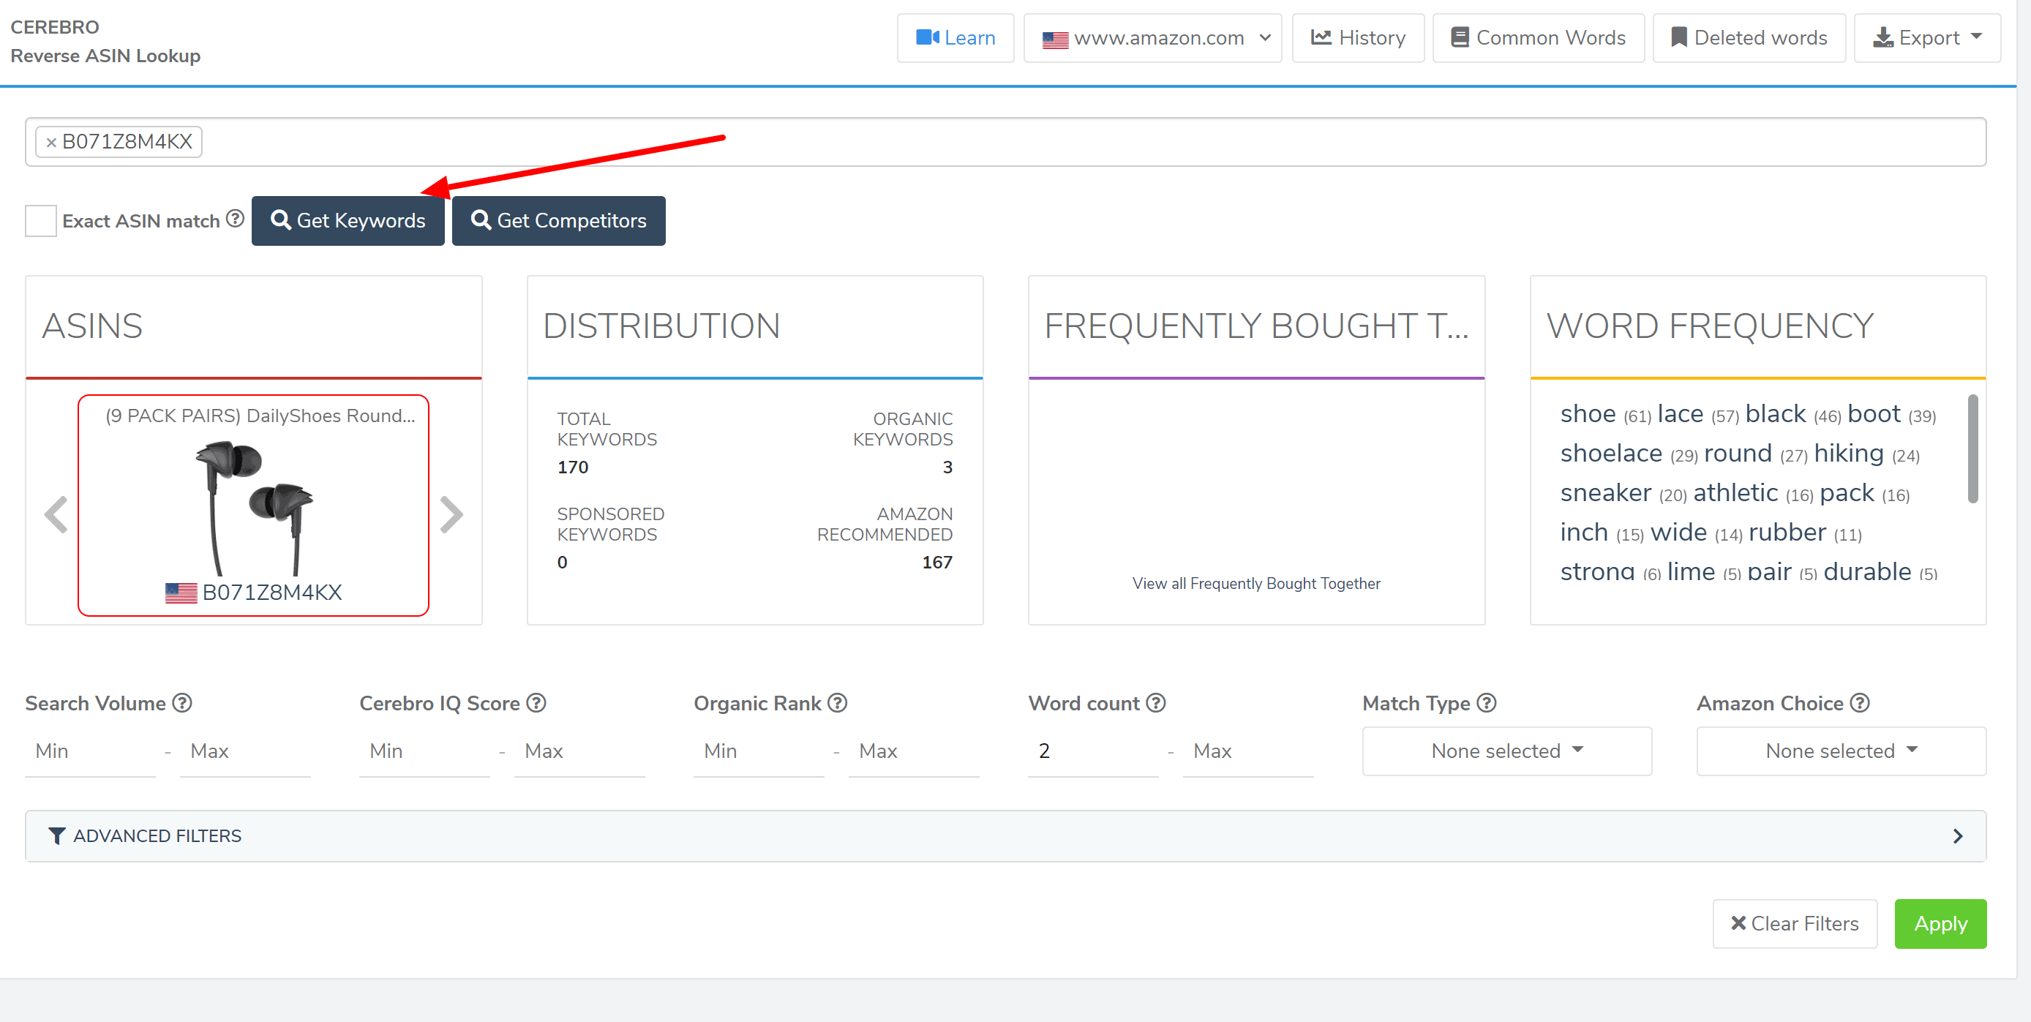The image size is (2031, 1022).
Task: Select the word 'athletic' in Word Frequency
Action: coord(1735,493)
